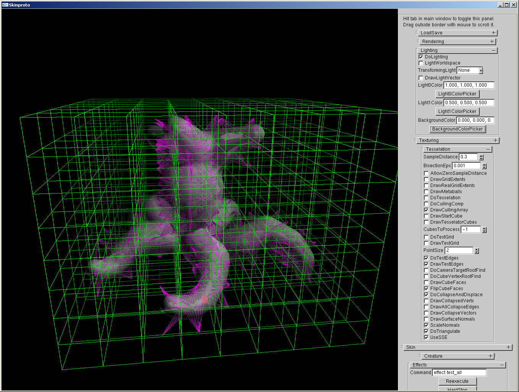The width and height of the screenshot is (519, 392).
Task: Collapse the Tesselation rollout minus icon
Action: 488,149
